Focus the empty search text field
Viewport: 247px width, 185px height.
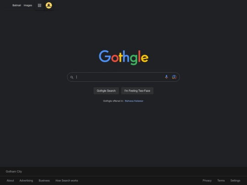(120, 77)
